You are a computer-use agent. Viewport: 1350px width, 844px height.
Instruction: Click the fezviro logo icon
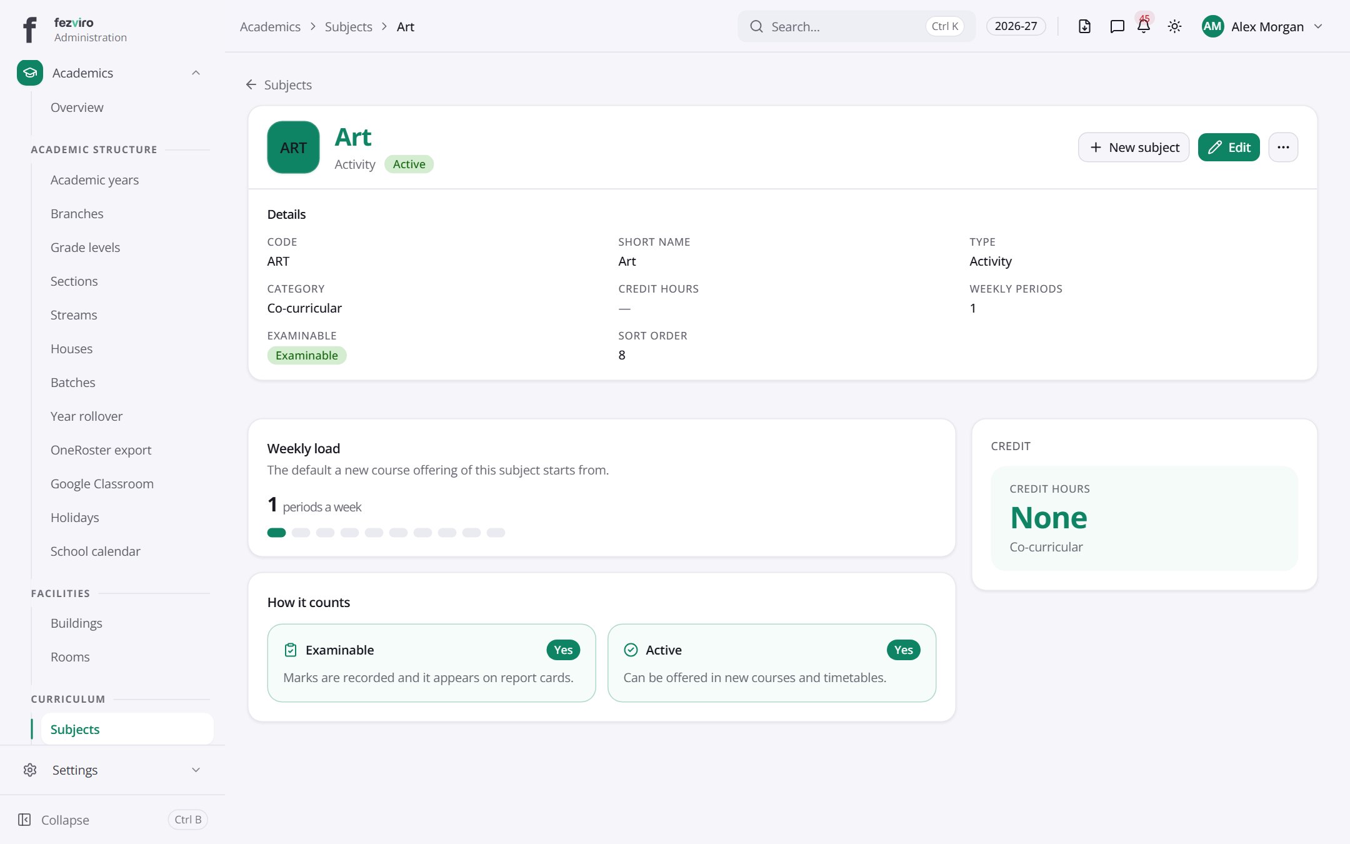29,29
